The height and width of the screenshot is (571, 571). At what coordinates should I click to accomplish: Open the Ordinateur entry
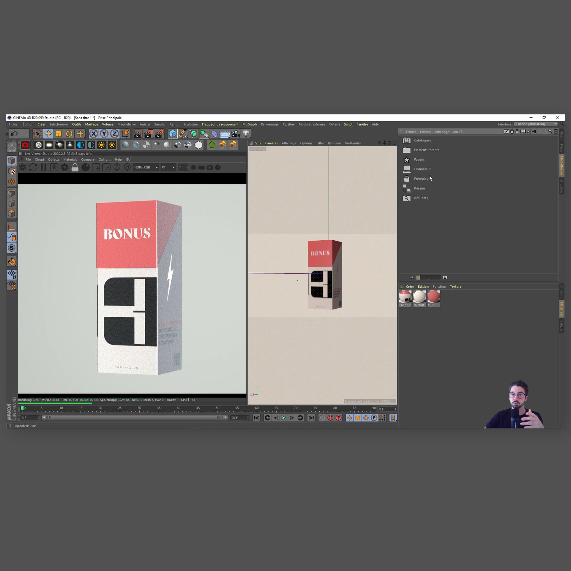(x=422, y=169)
